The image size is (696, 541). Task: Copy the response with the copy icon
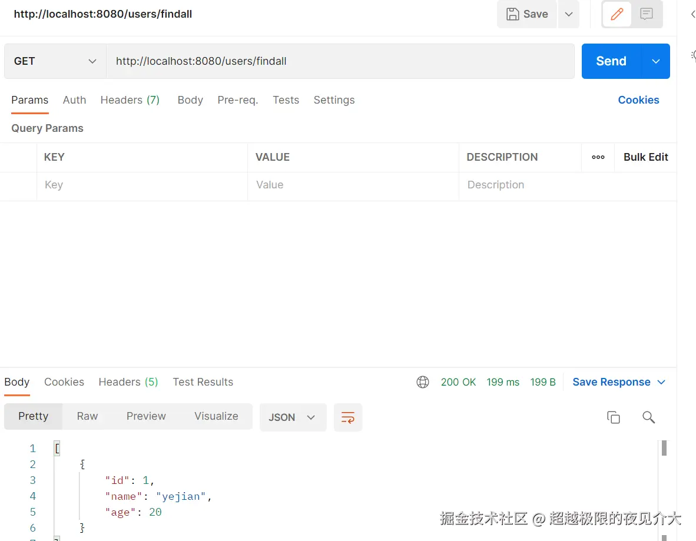point(613,417)
